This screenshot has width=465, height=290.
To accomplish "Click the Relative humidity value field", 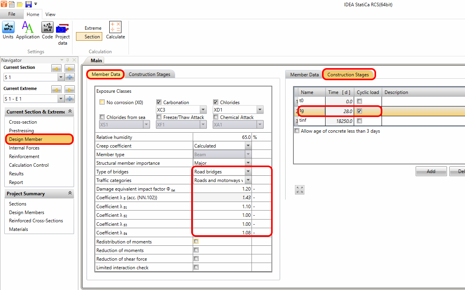I will (x=222, y=137).
